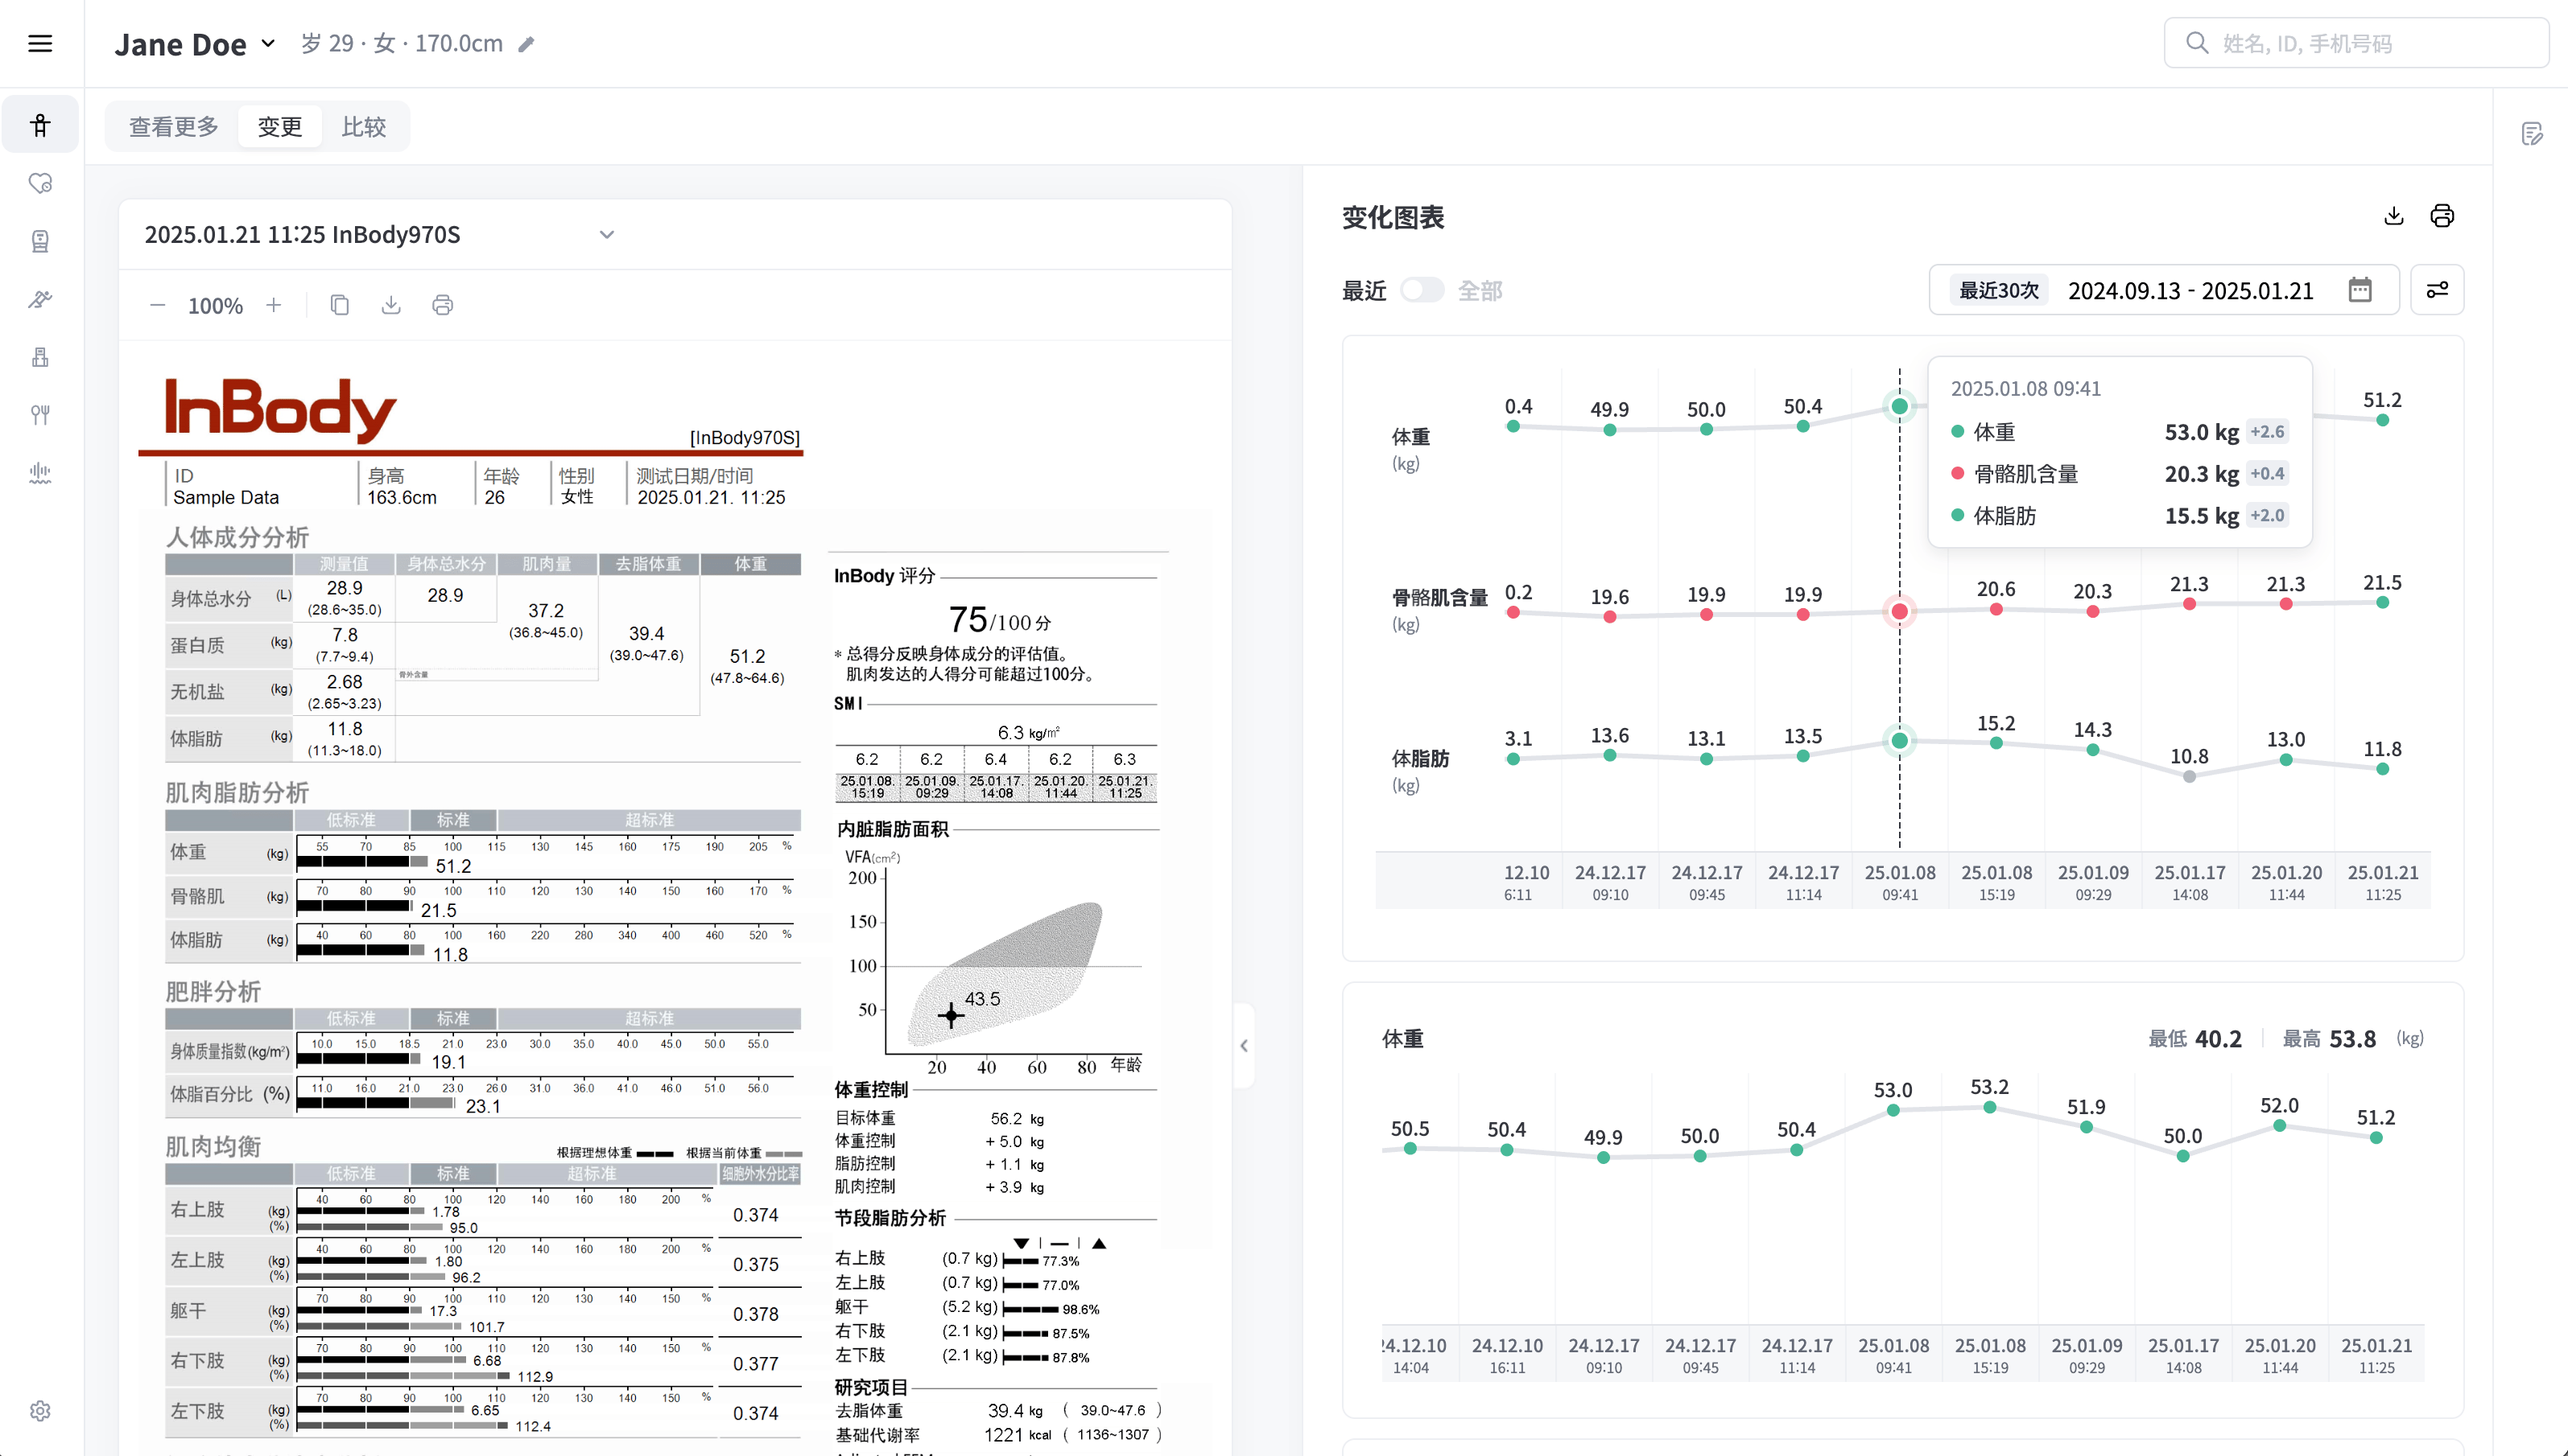This screenshot has width=2568, height=1456.
Task: Switch to the 查看更多 tab
Action: 173,127
